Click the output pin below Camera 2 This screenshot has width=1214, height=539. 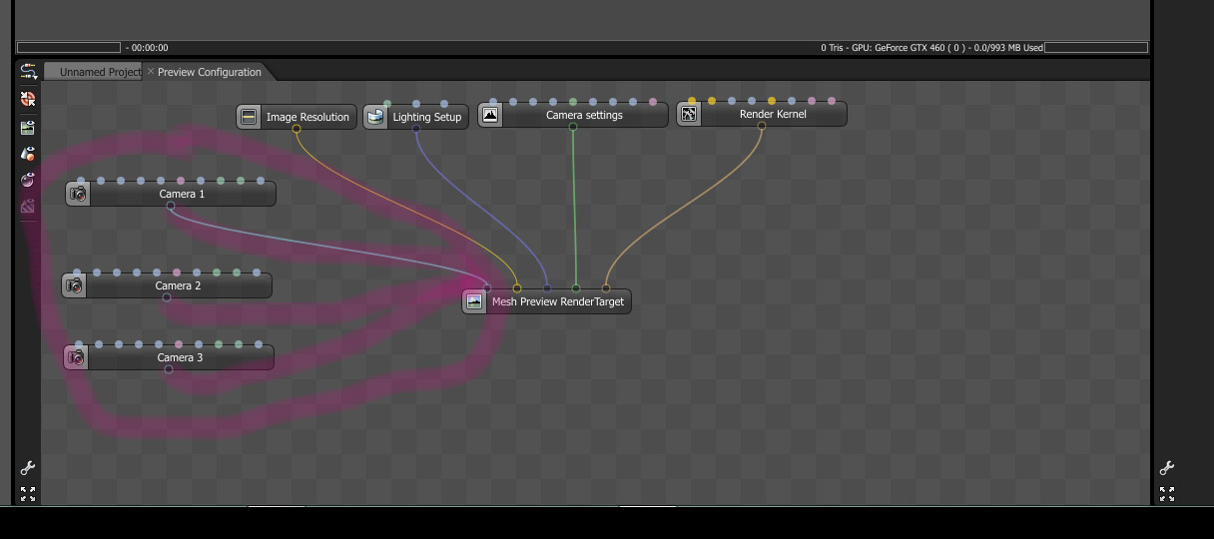167,297
